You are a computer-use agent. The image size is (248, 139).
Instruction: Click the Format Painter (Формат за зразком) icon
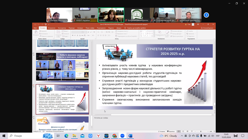[40, 36]
